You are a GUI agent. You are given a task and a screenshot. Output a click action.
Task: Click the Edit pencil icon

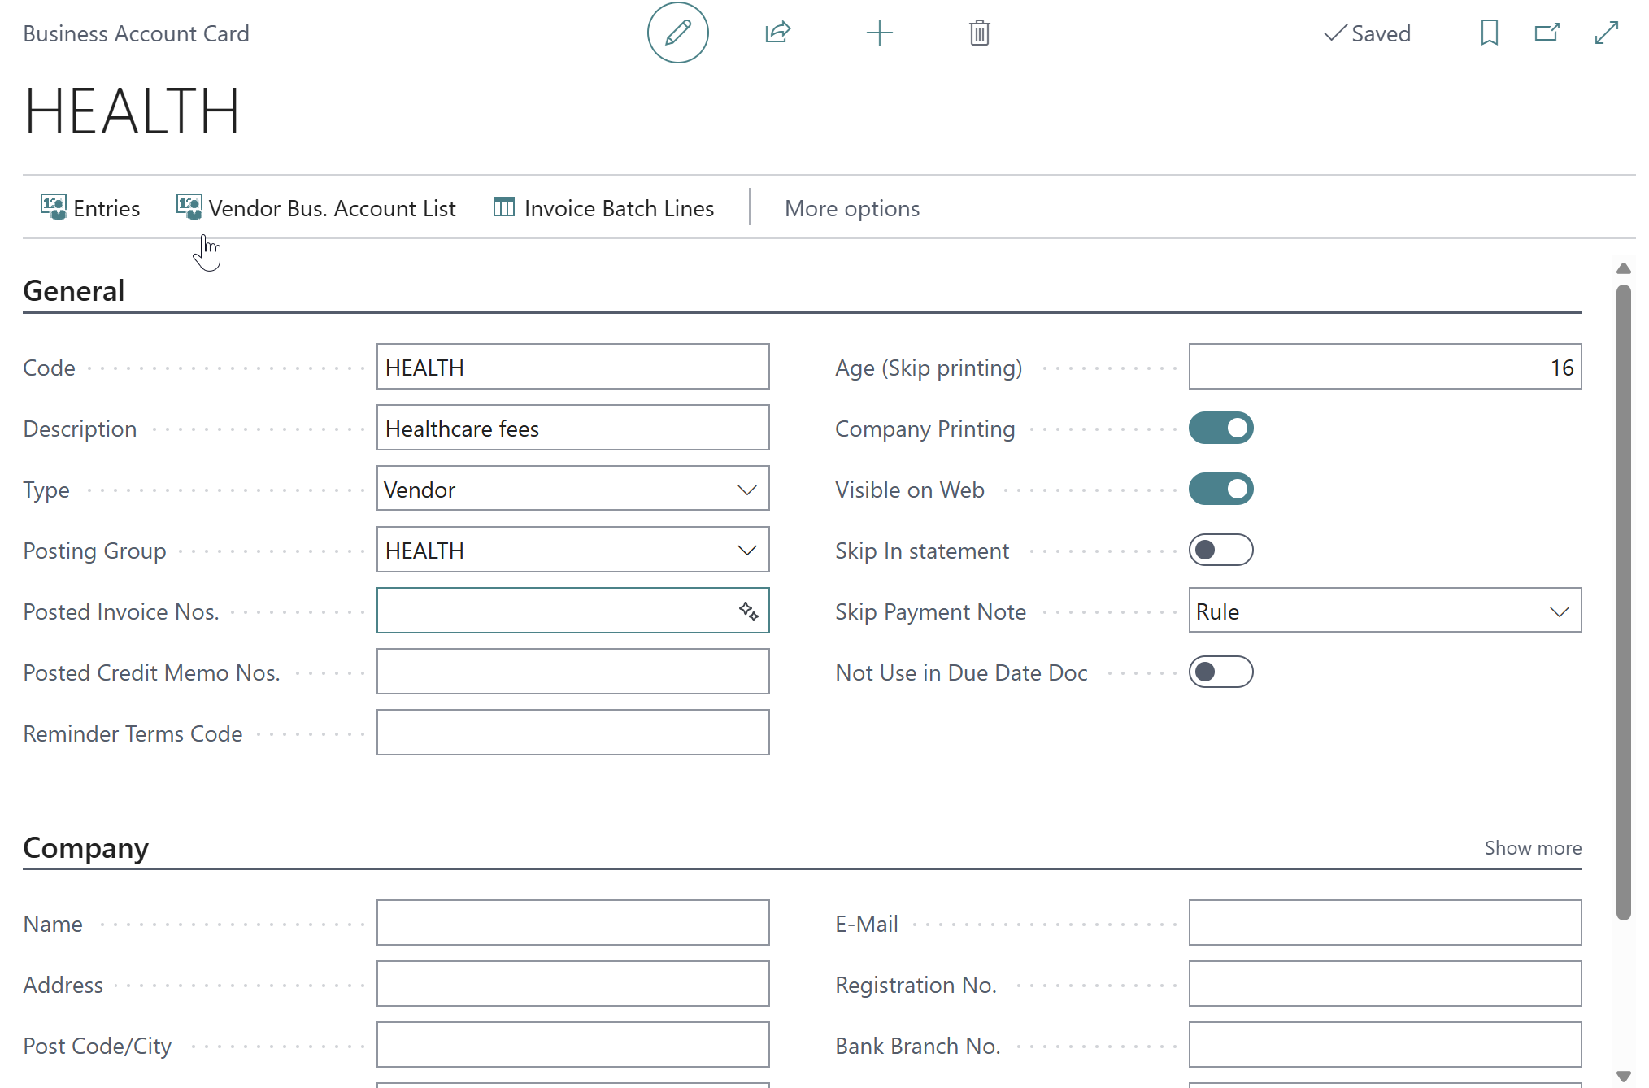pyautogui.click(x=677, y=33)
